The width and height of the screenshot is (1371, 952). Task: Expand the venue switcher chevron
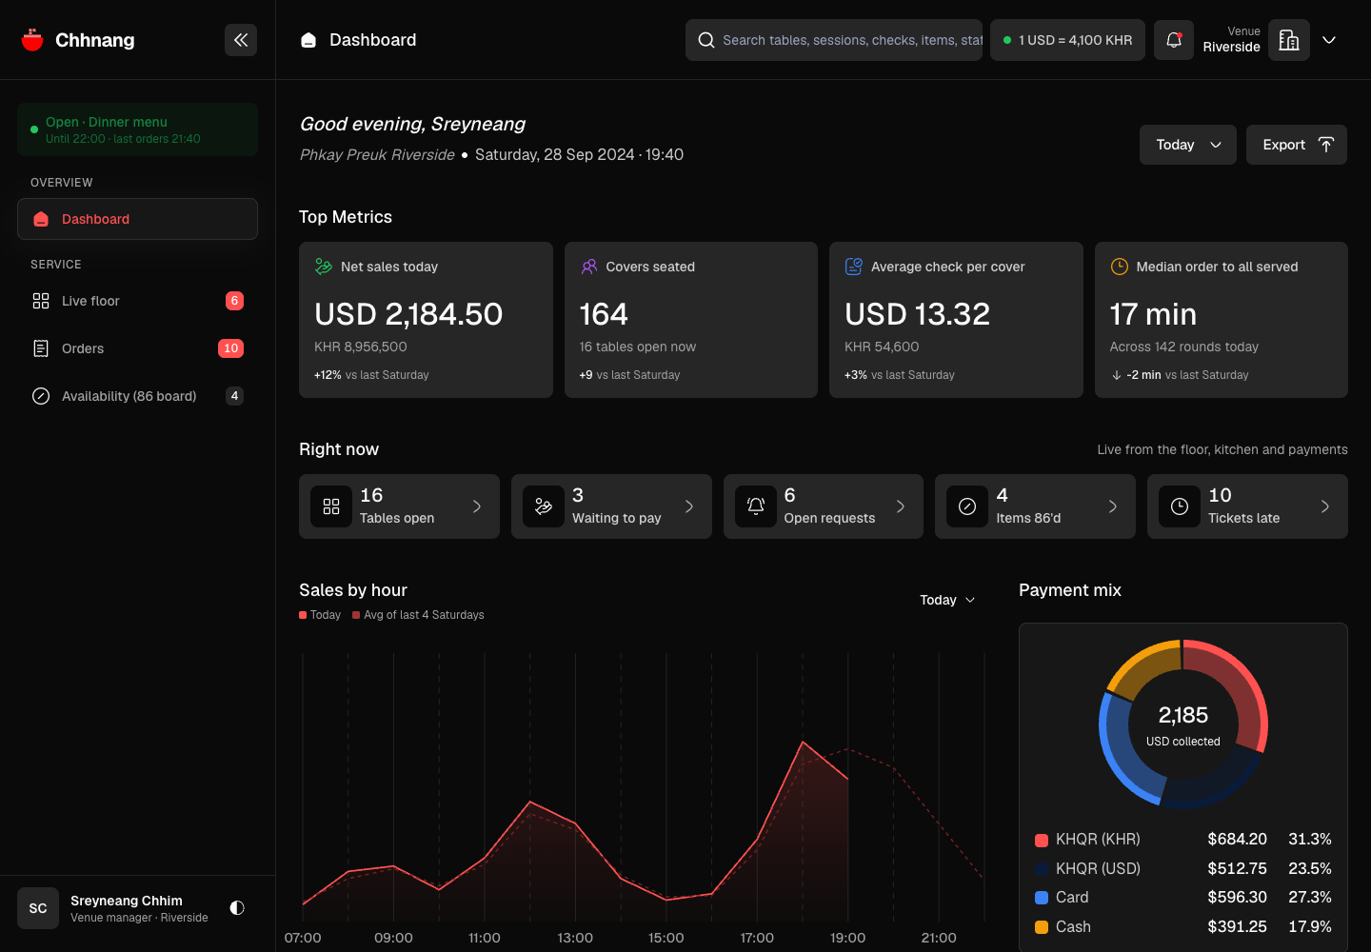pyautogui.click(x=1329, y=40)
